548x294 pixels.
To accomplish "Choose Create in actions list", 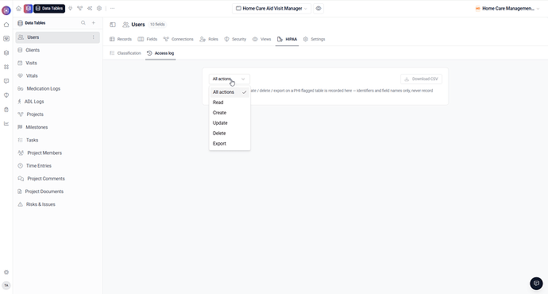I will (230, 113).
